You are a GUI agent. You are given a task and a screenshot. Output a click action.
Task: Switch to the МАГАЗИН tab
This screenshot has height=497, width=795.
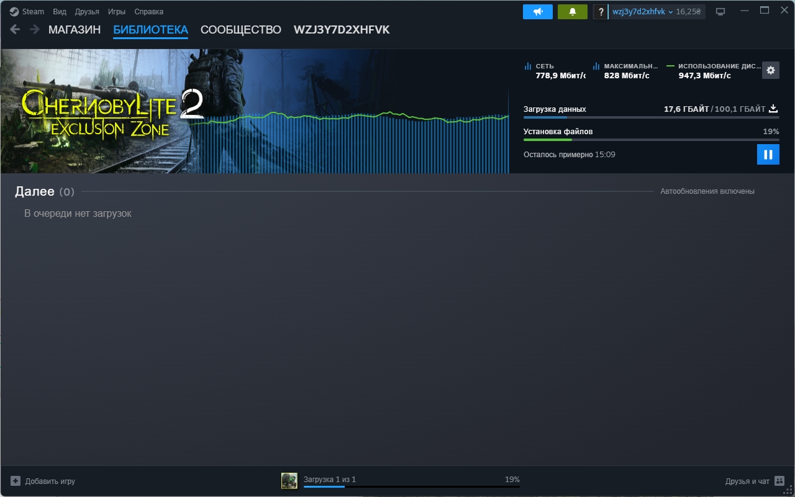(75, 30)
